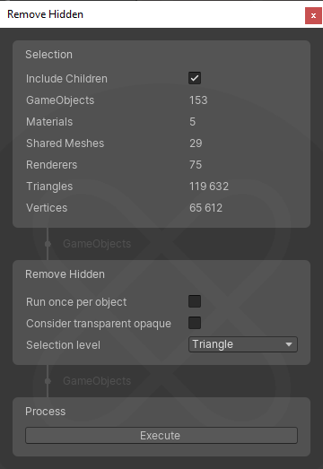The image size is (323, 469).
Task: Open the Selection level dropdown
Action: (243, 344)
